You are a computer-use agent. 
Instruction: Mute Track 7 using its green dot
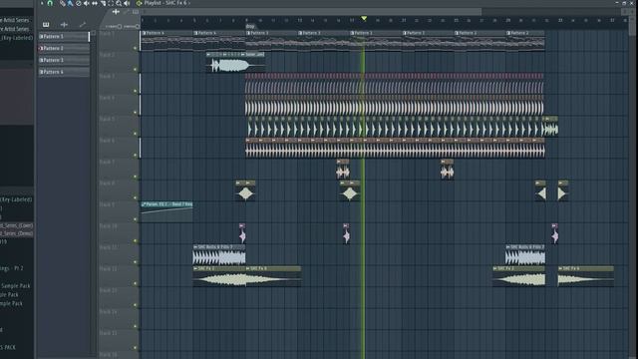[136, 177]
